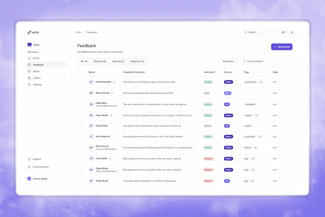The width and height of the screenshot is (325, 217).
Task: Switch to the All 79 tab
Action: point(84,61)
